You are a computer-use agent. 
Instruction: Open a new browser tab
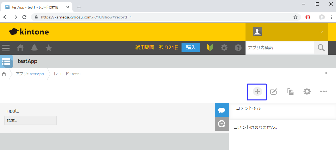(79, 7)
